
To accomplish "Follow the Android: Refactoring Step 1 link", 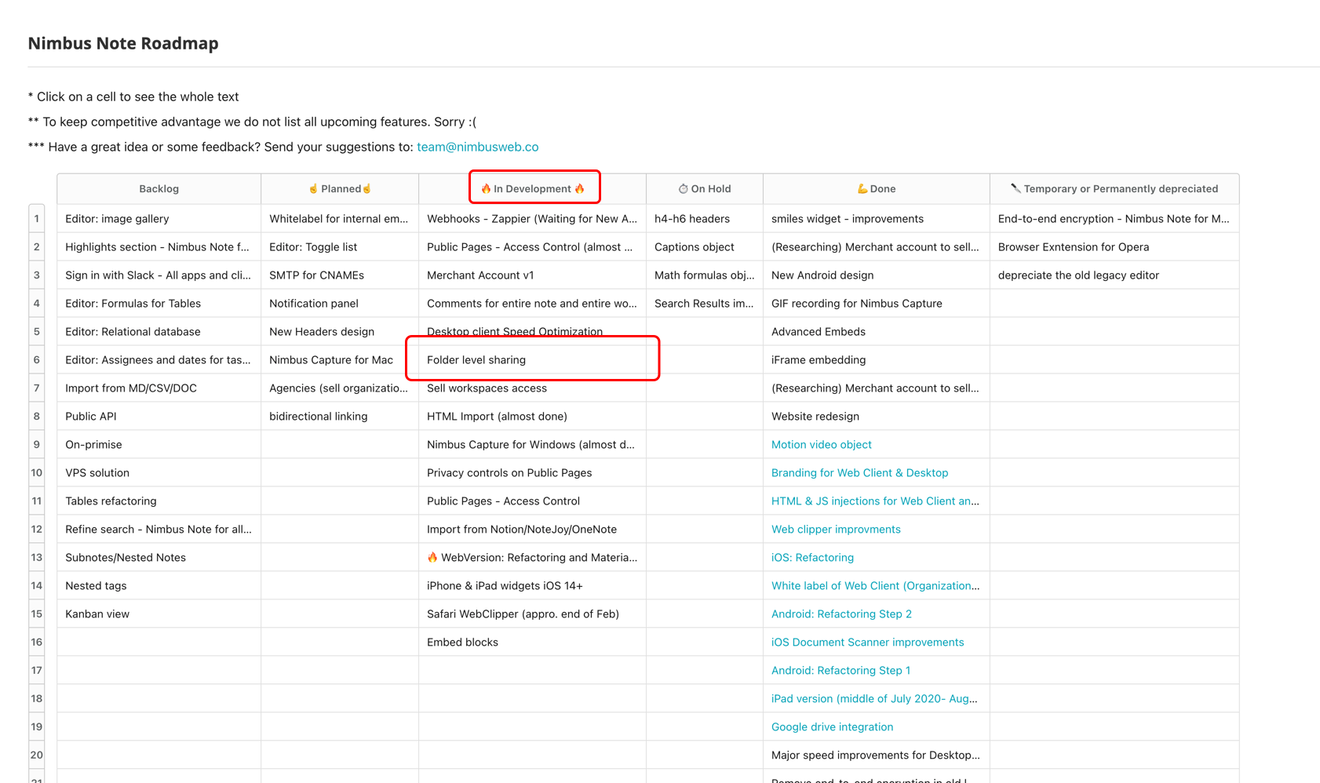I will (840, 671).
